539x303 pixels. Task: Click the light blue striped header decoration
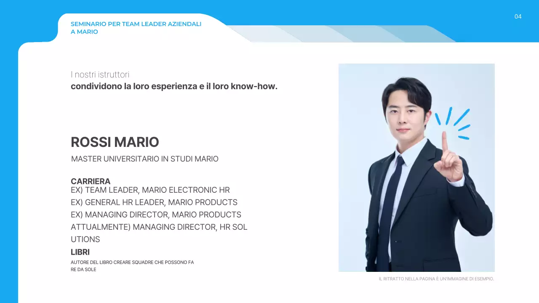pyautogui.click(x=341, y=34)
